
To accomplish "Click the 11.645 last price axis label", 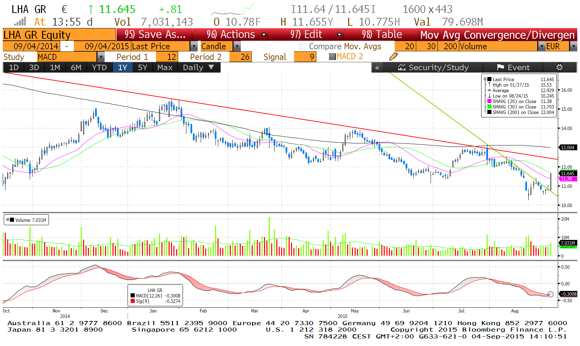I will [x=568, y=174].
